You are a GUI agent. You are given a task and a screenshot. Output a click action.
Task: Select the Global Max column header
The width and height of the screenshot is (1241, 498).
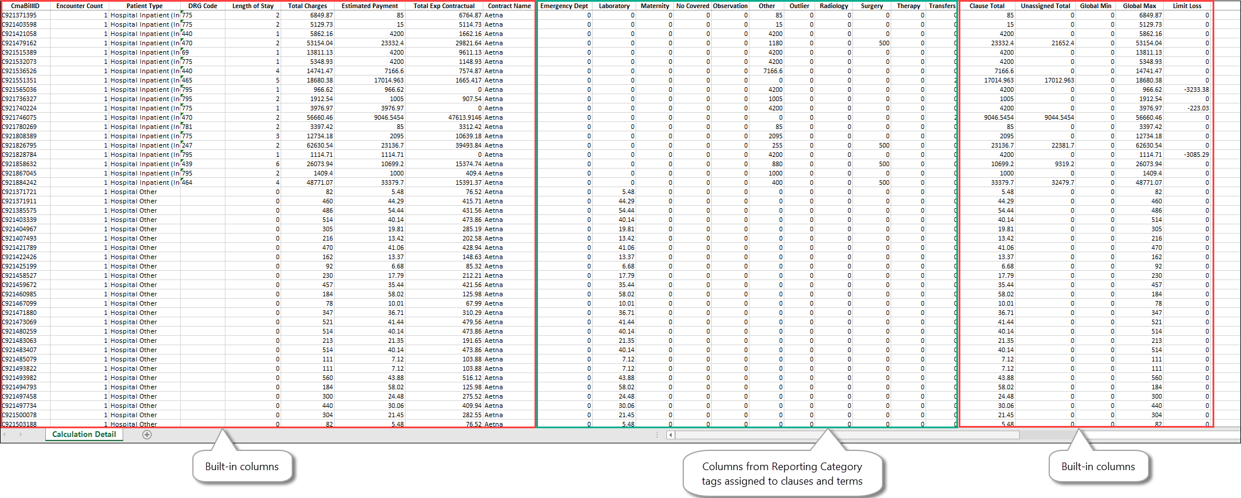pos(1139,6)
